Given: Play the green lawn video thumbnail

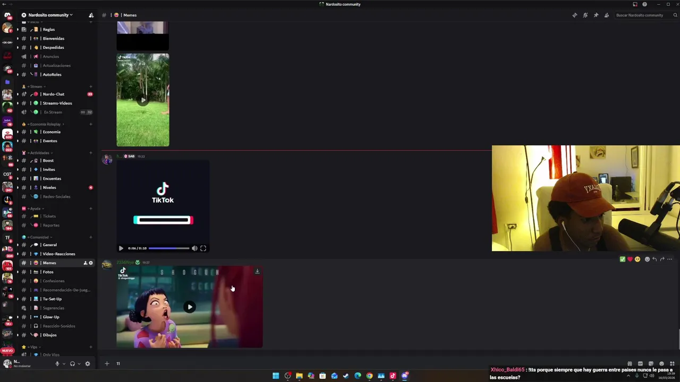Looking at the screenshot, I should (143, 100).
